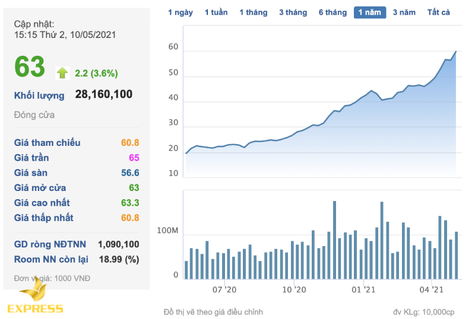Switch to the "3 năm" range
This screenshot has width=475, height=319.
point(404,12)
